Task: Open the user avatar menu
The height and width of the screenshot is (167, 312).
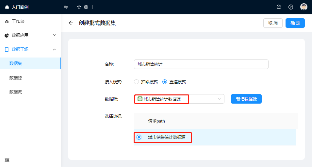Action: point(304,7)
